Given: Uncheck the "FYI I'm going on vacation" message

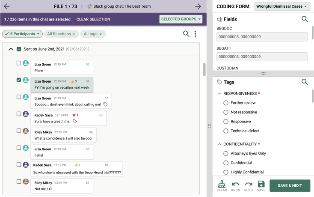Looking at the screenshot, I should point(19,80).
